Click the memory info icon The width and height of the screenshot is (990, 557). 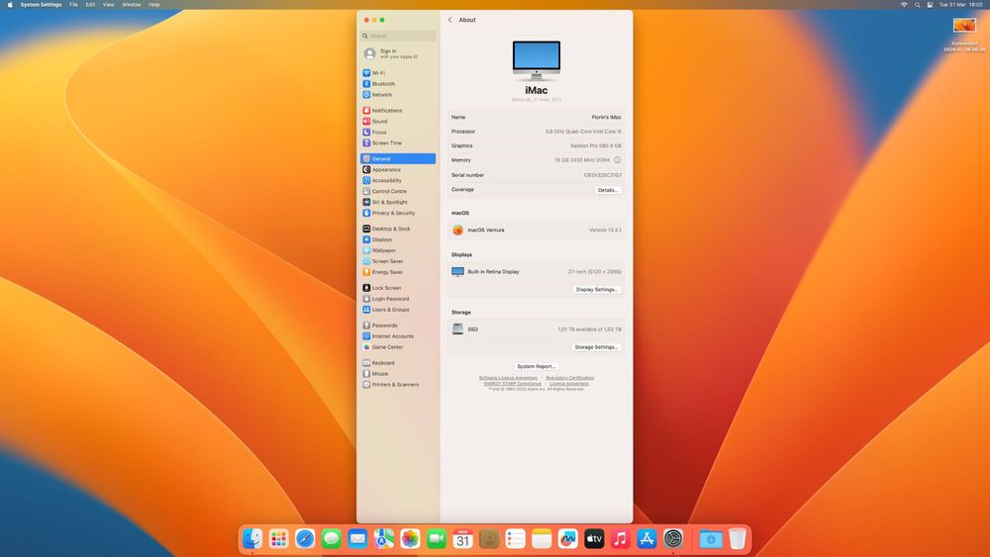pyautogui.click(x=618, y=160)
